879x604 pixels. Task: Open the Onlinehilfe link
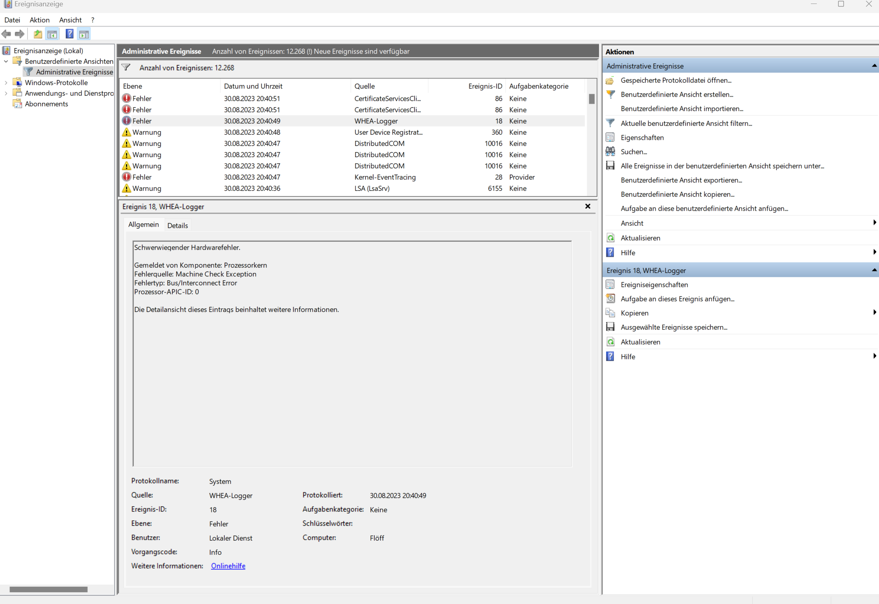click(x=228, y=566)
